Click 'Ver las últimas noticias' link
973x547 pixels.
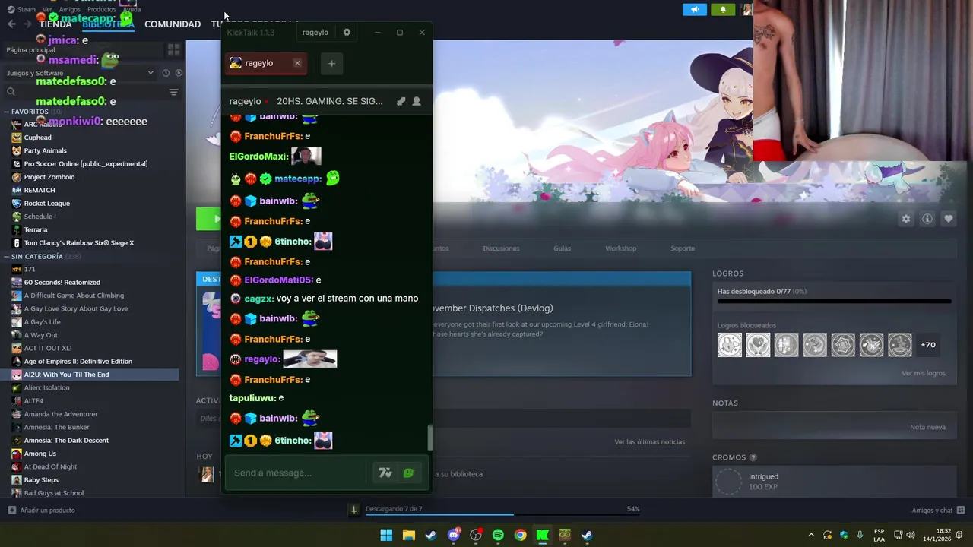tap(650, 442)
